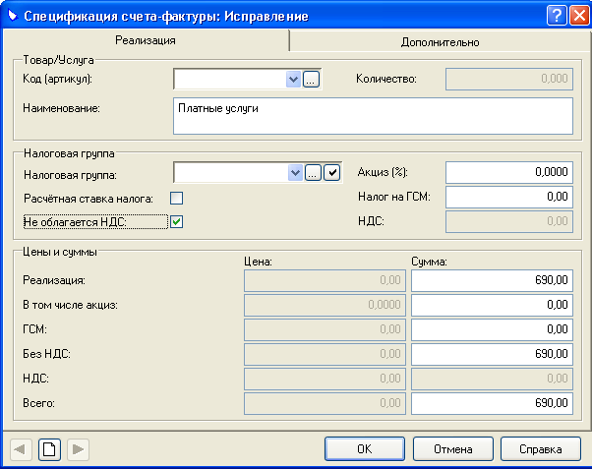Click the В том числе акциз Сумма field
The width and height of the screenshot is (592, 469).
492,305
